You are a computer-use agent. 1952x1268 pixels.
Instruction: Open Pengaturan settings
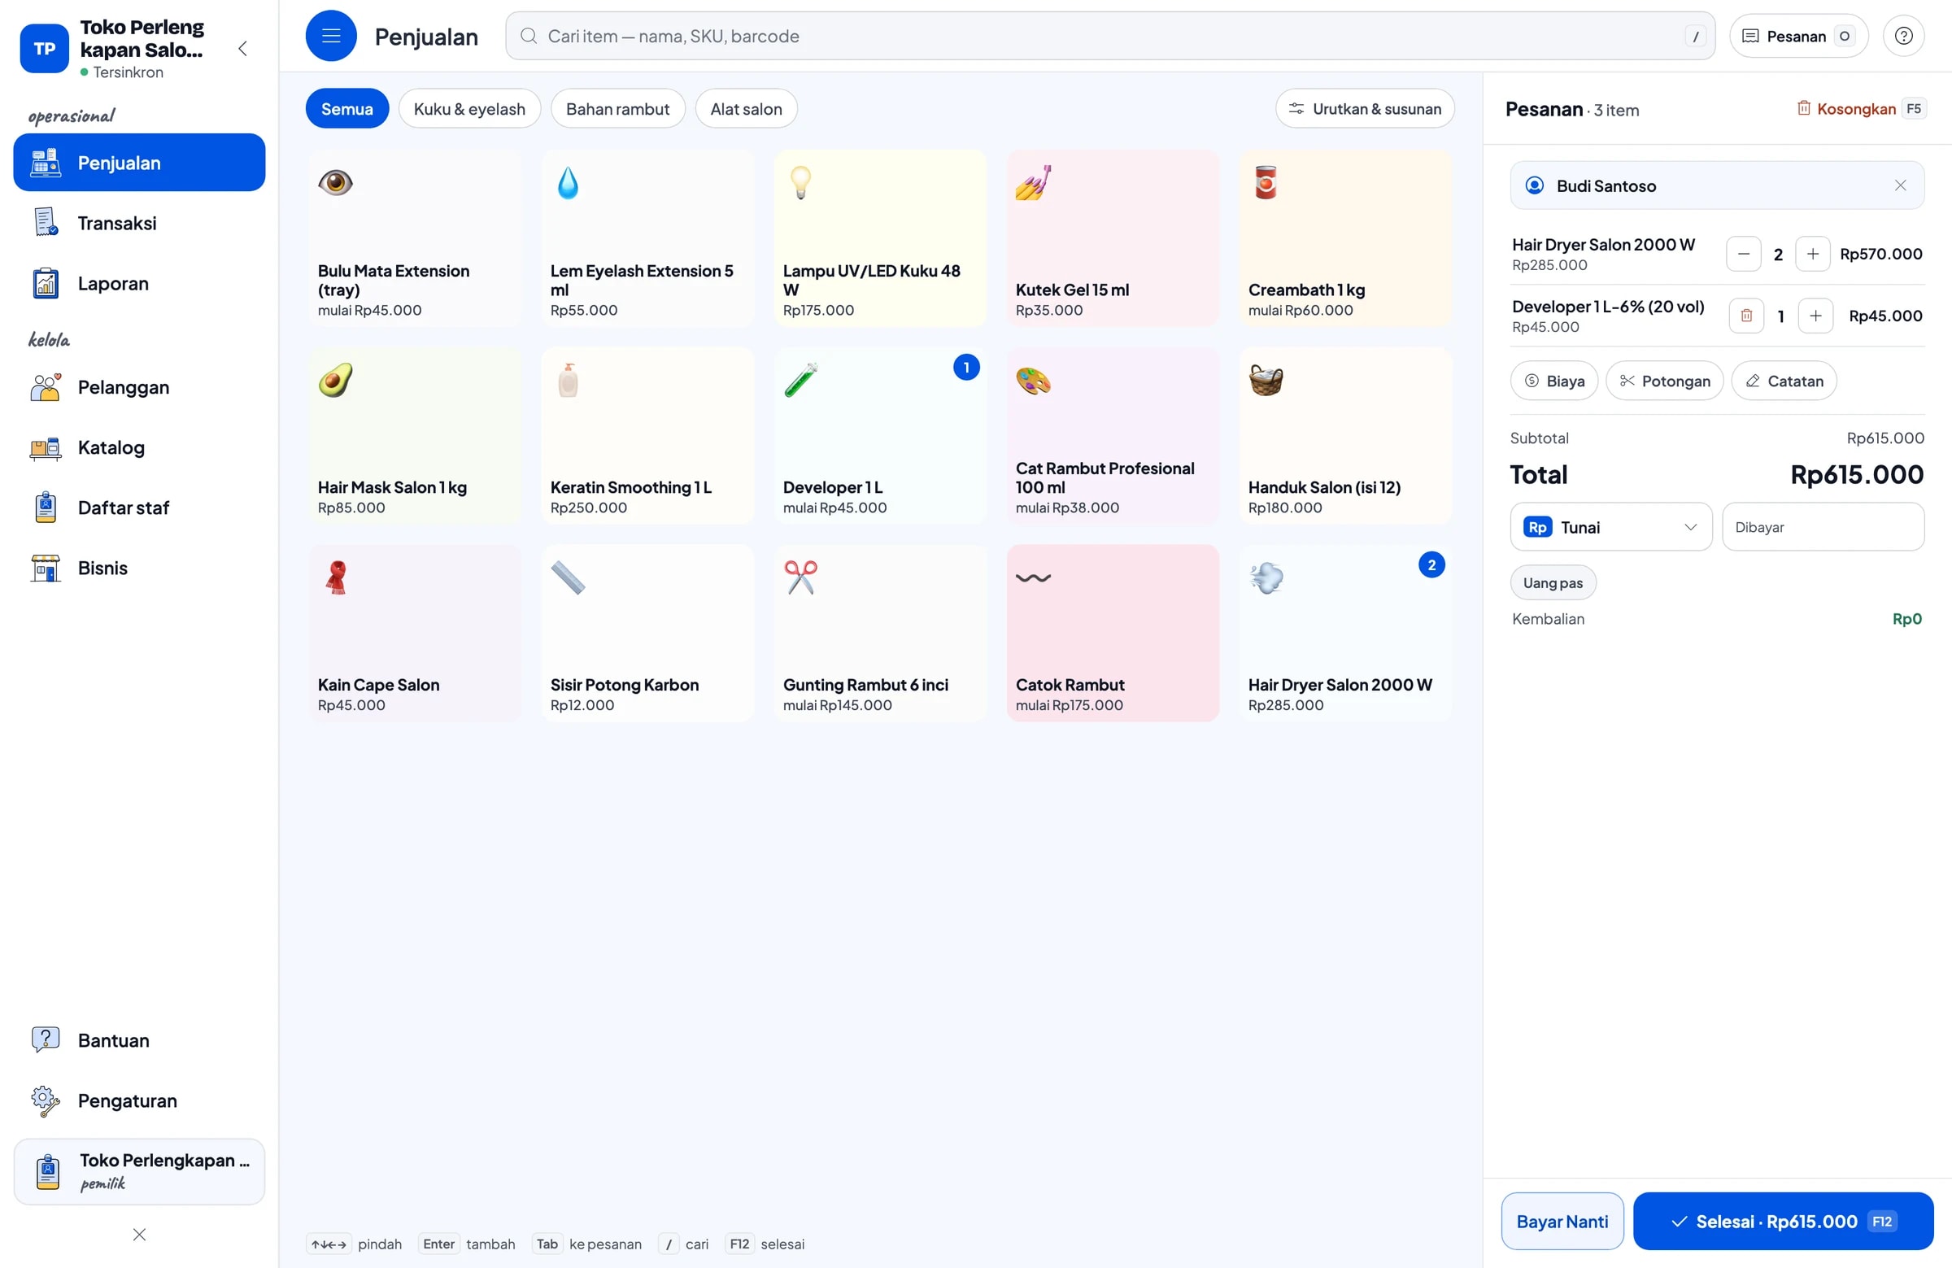(139, 1100)
